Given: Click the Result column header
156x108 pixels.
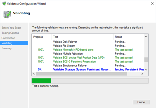Looking at the screenshot, I should click(x=129, y=37).
